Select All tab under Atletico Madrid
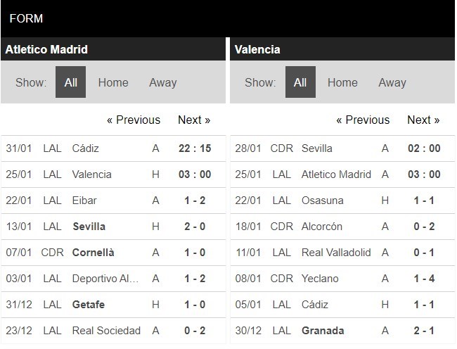This screenshot has height=349, width=457. point(71,82)
